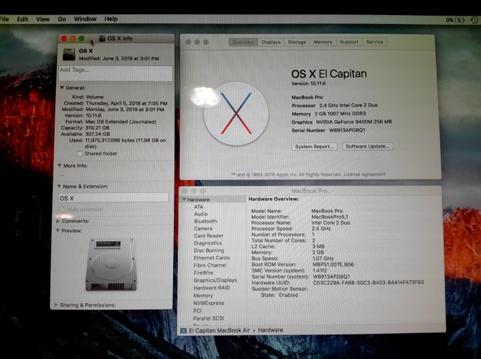Open the License Agreement link
Image resolution: width=481 pixels, height=359 pixels.
pos(364,174)
